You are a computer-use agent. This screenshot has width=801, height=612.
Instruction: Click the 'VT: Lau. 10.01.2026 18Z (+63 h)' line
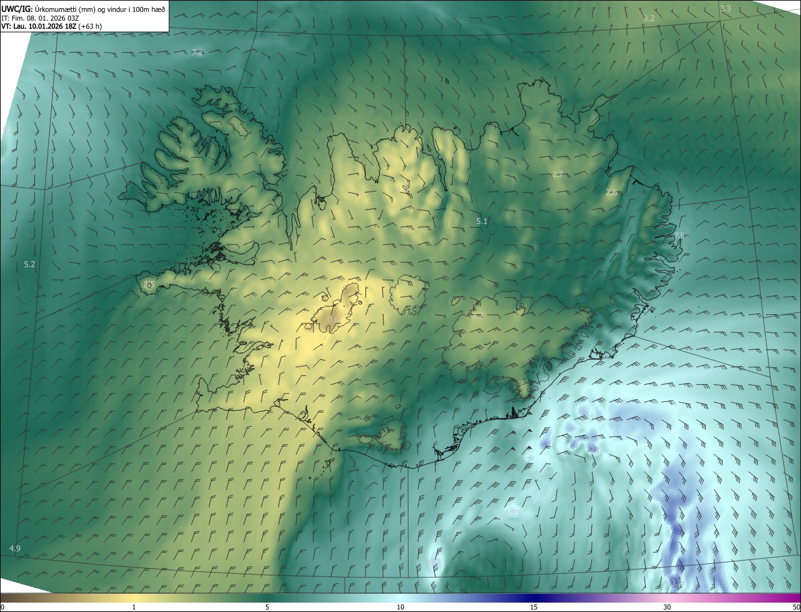(51, 26)
